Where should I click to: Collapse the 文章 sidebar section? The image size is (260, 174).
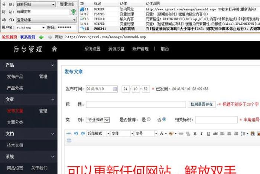(53, 100)
